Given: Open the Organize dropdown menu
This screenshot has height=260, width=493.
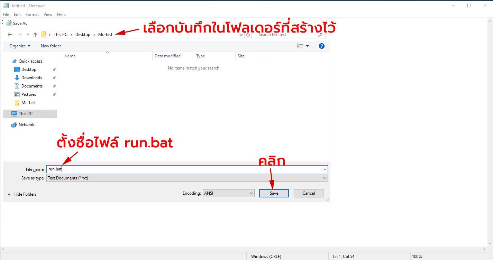Looking at the screenshot, I should point(19,46).
